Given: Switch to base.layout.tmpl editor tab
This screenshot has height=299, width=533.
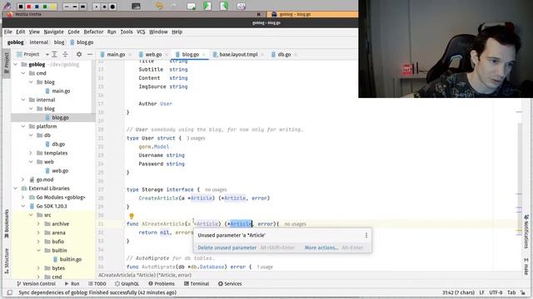Looking at the screenshot, I should pos(238,54).
